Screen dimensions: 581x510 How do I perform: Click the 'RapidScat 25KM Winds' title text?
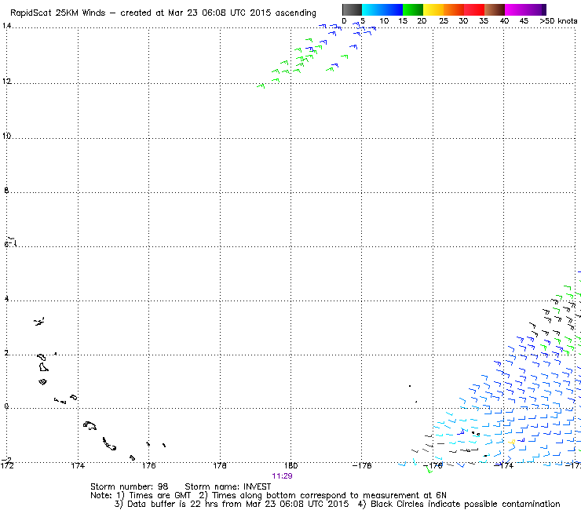point(58,13)
